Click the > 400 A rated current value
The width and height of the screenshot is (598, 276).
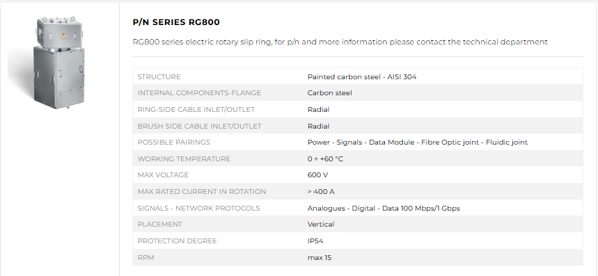click(321, 191)
